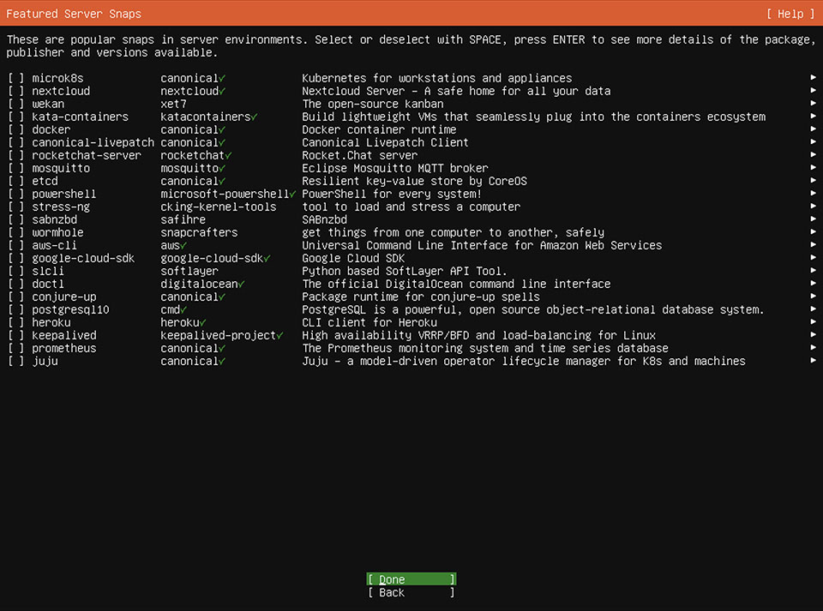Click 'Rocket.Chat server' description
This screenshot has width=823, height=611.
359,155
